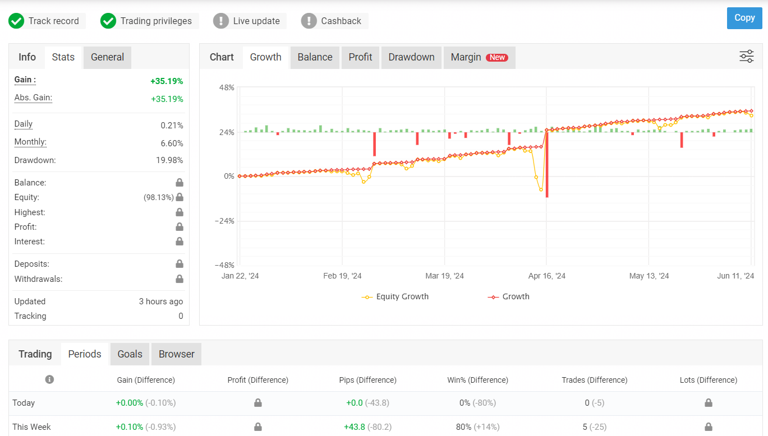Open chart settings sliders icon
This screenshot has height=436, width=768.
click(747, 57)
